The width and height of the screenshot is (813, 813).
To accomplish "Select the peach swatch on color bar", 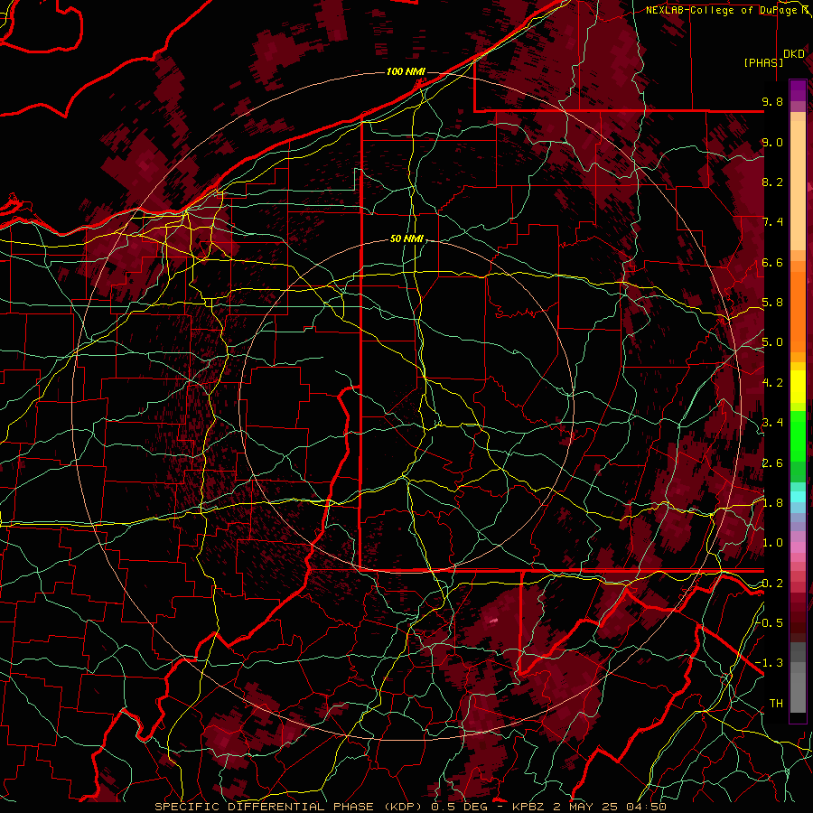I will [x=798, y=187].
